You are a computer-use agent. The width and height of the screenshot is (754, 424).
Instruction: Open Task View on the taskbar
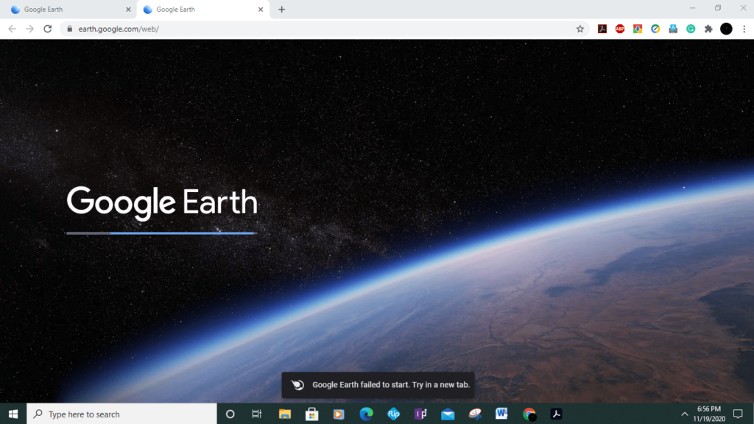pyautogui.click(x=257, y=414)
